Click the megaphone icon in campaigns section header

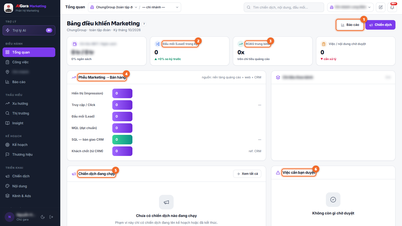[x=74, y=174]
